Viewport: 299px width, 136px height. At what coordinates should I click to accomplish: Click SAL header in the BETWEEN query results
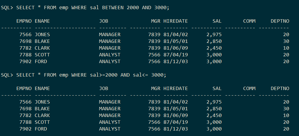[x=217, y=21]
